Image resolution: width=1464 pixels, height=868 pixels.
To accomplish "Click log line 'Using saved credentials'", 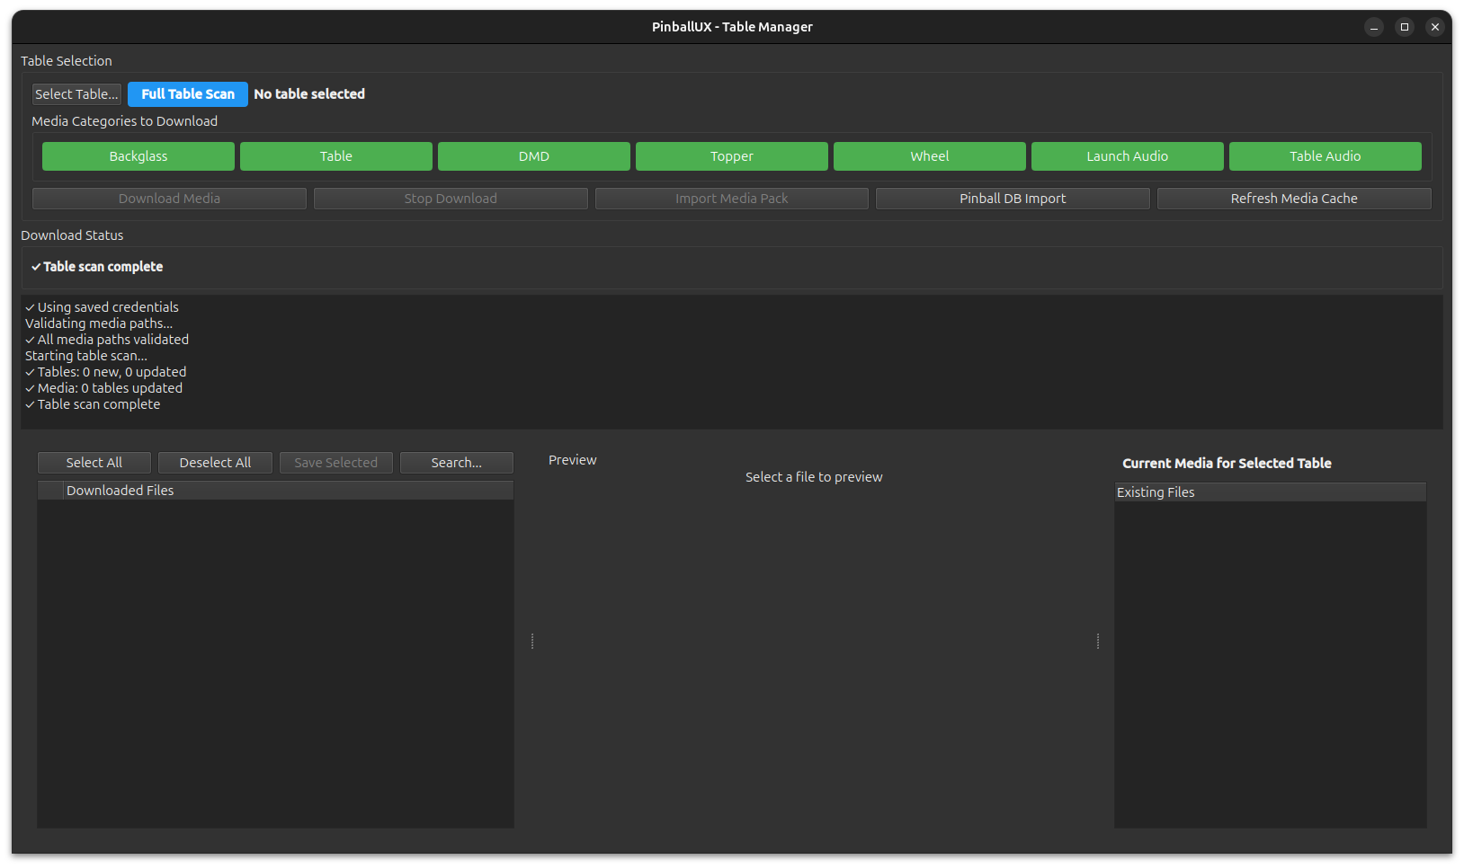I will pyautogui.click(x=102, y=307).
